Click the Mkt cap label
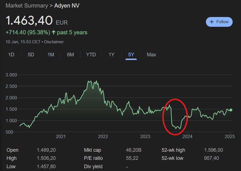The width and height of the screenshot is (241, 171). (92, 150)
